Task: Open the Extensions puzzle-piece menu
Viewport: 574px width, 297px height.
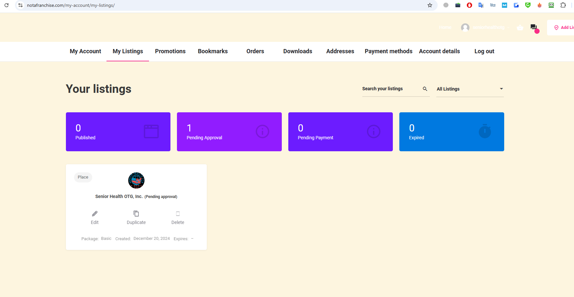Action: 563,5
